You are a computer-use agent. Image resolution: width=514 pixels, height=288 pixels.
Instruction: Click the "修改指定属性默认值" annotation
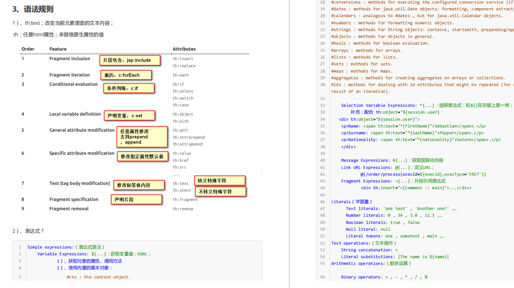click(142, 156)
